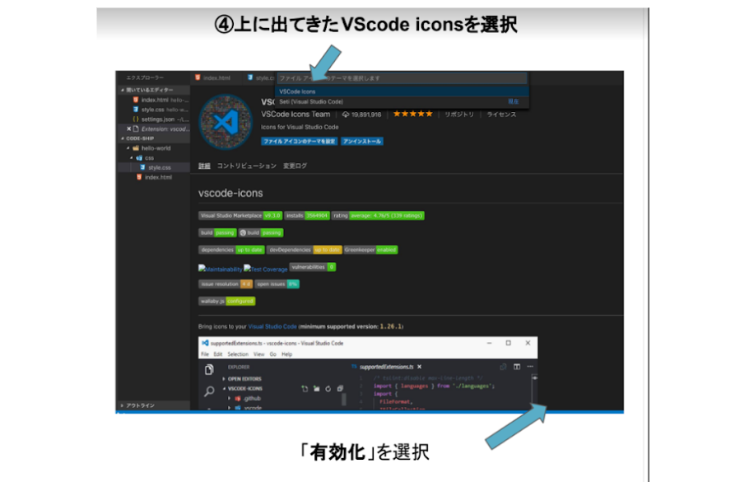The width and height of the screenshot is (749, 482).
Task: Click the installs count badge
Action: click(307, 216)
